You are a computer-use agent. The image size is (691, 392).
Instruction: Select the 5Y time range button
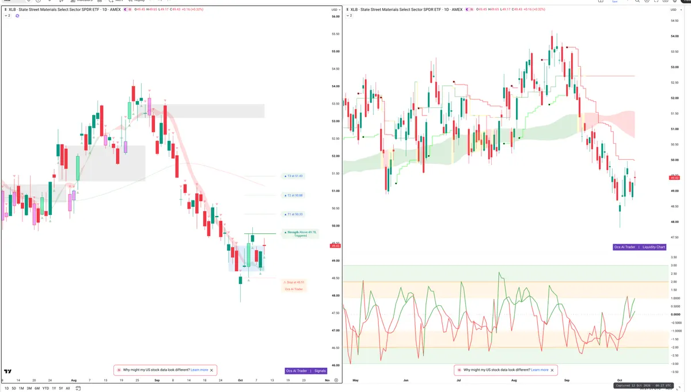tap(61, 389)
